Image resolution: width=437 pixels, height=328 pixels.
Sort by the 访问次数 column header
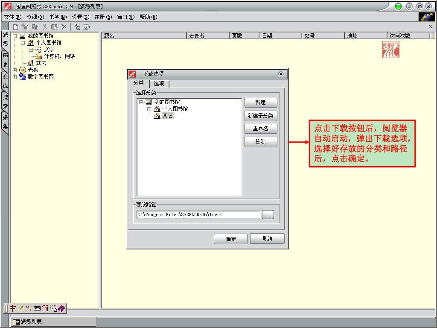click(x=408, y=36)
